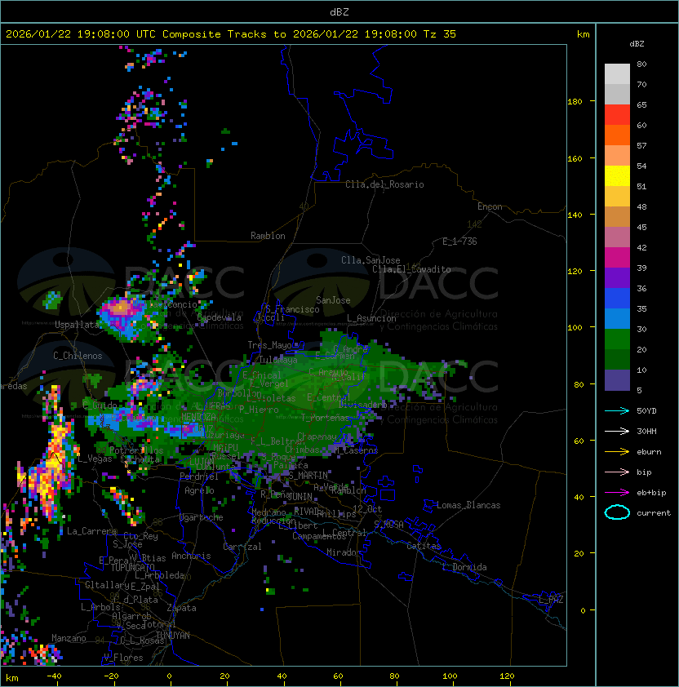Click the yellow eburn arrow in legend
The width and height of the screenshot is (679, 687).
[617, 452]
